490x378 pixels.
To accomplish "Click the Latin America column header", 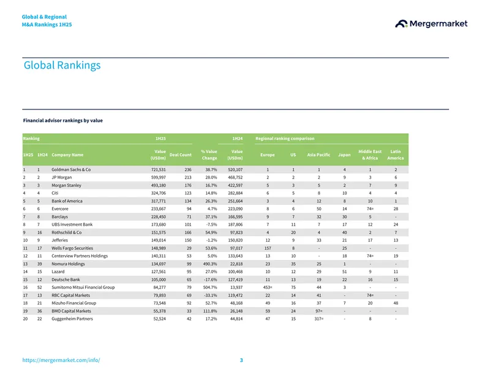I will click(x=396, y=155).
